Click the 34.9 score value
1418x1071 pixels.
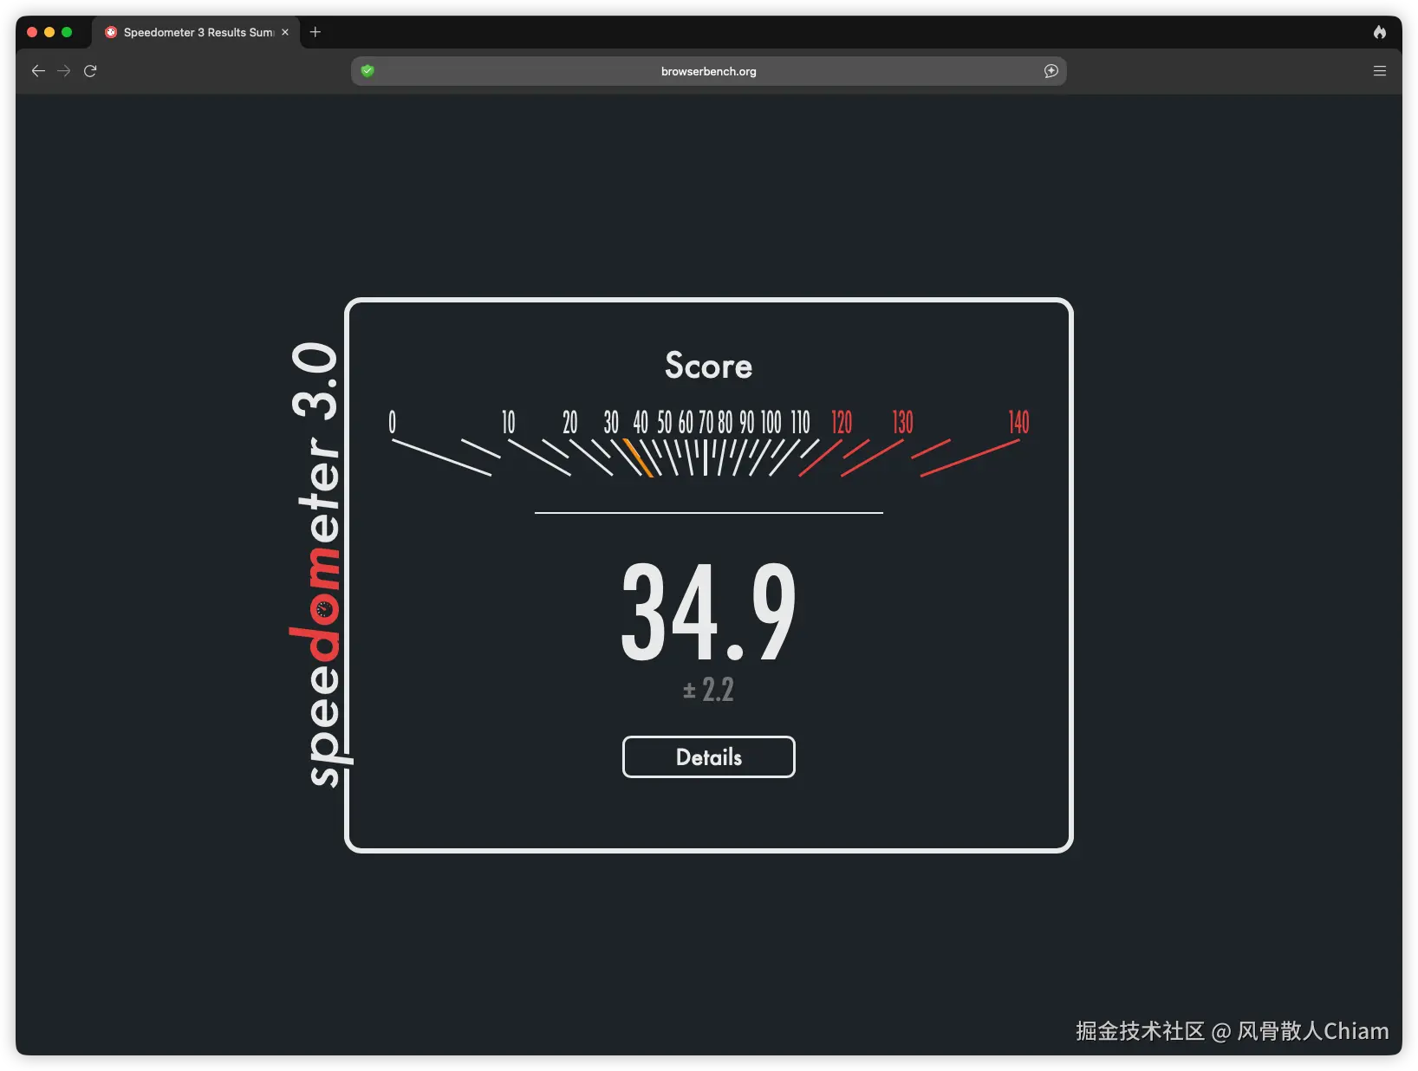708,612
